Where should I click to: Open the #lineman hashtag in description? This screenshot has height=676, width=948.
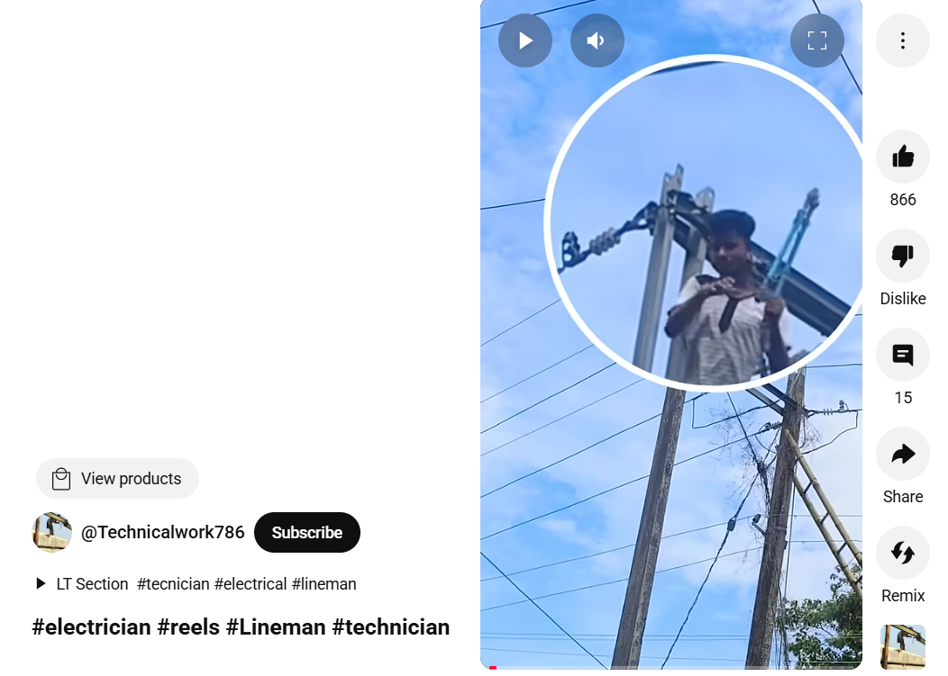pos(324,584)
